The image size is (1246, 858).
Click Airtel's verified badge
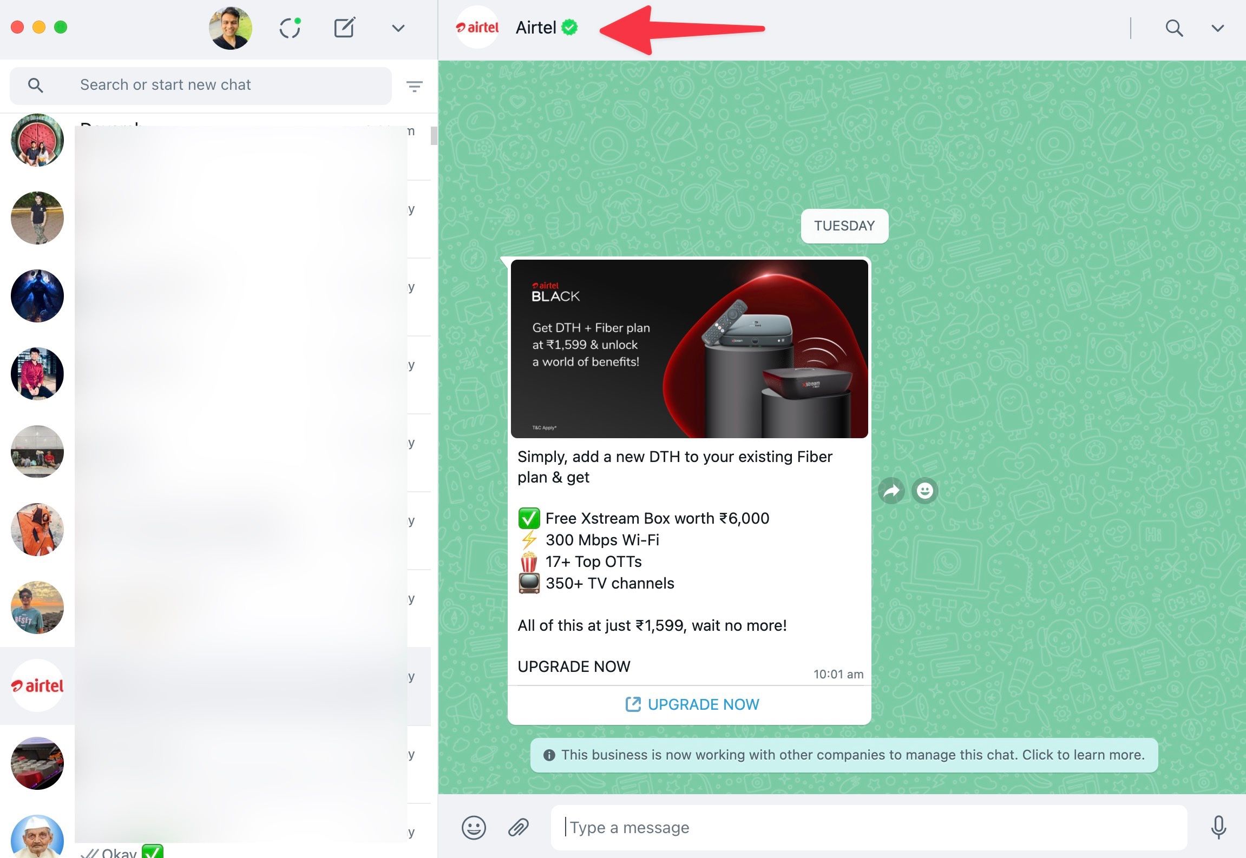569,27
